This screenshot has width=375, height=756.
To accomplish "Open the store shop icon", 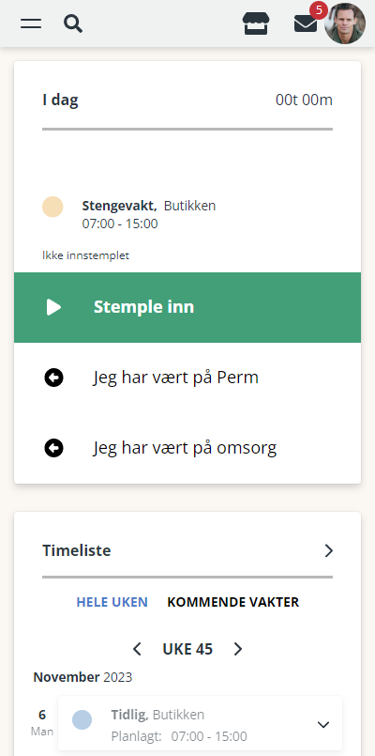I will 256,23.
